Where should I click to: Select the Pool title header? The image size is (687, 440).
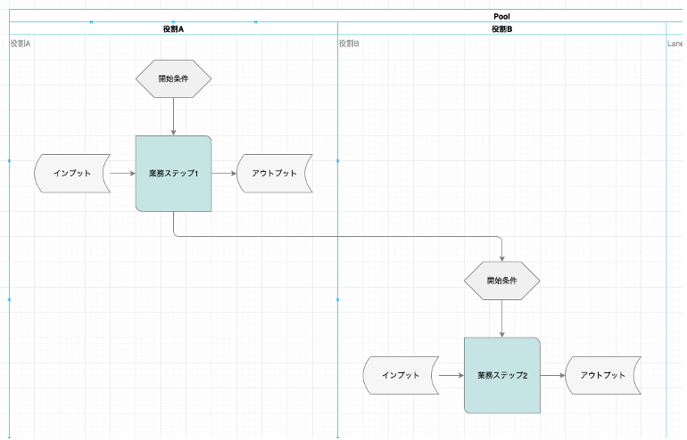[x=501, y=16]
